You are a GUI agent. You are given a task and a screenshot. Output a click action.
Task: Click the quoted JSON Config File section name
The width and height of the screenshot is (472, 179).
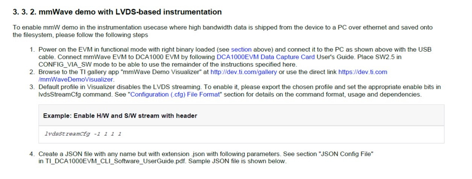[x=346, y=154]
